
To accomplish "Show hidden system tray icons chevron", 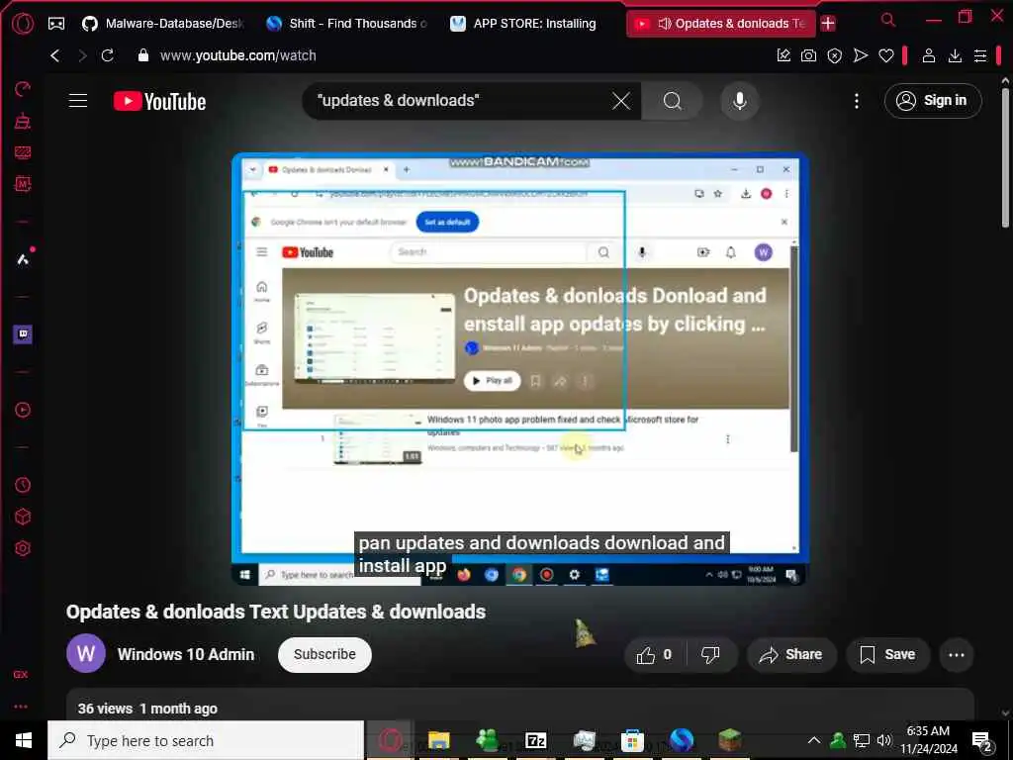I will (x=814, y=740).
